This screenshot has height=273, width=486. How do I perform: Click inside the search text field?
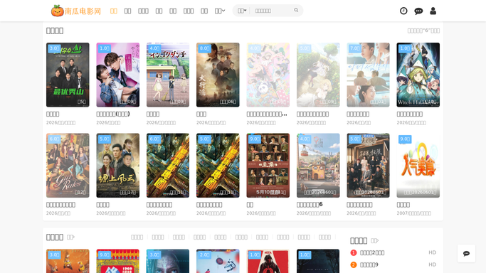click(x=273, y=11)
